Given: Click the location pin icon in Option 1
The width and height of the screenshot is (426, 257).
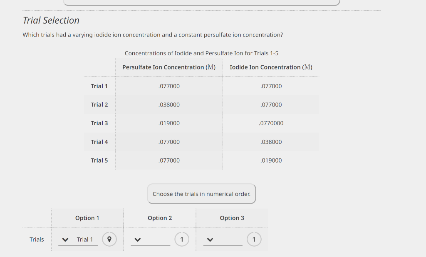Looking at the screenshot, I should (109, 239).
